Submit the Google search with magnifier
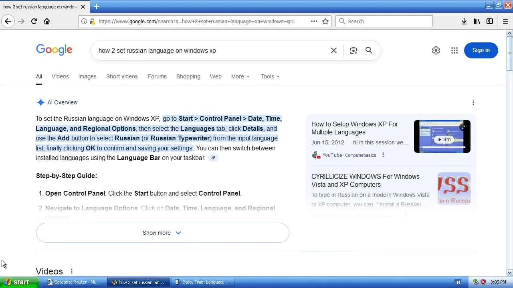The image size is (513, 288). pyautogui.click(x=369, y=50)
